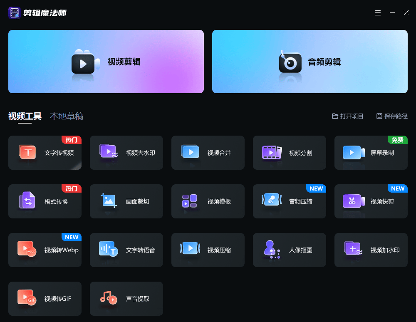Launch the 视频合并 tool
The height and width of the screenshot is (322, 416).
click(208, 153)
